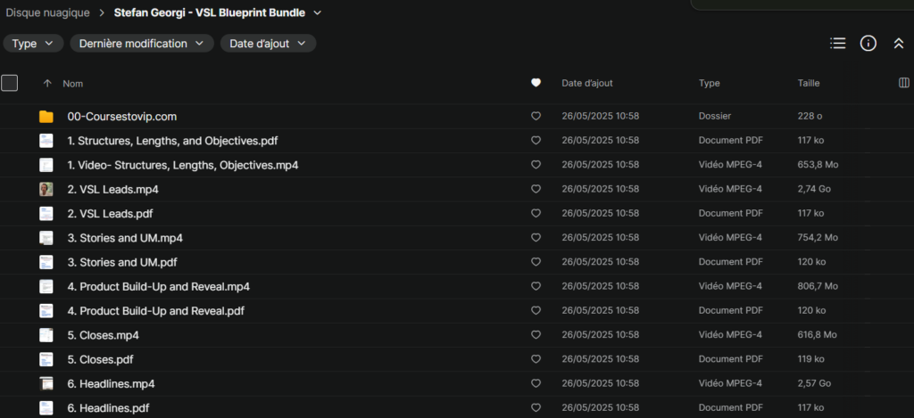Click favorites heart icon in column header
Image resolution: width=914 pixels, height=418 pixels.
pos(536,83)
